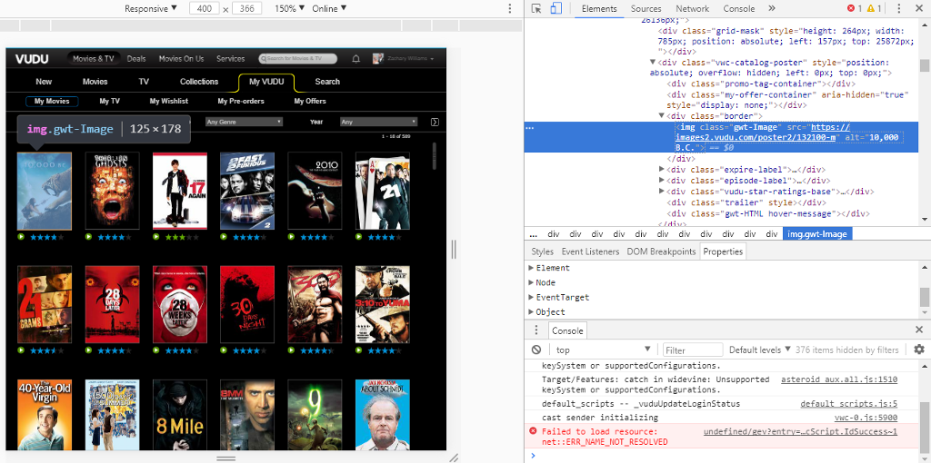Open the console drawer three-dot menu

point(536,330)
